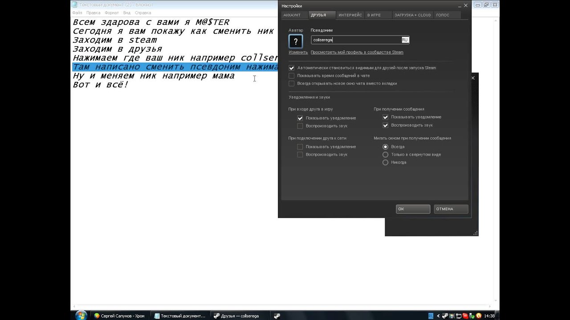Click the system clock showing 14:38

click(489, 316)
